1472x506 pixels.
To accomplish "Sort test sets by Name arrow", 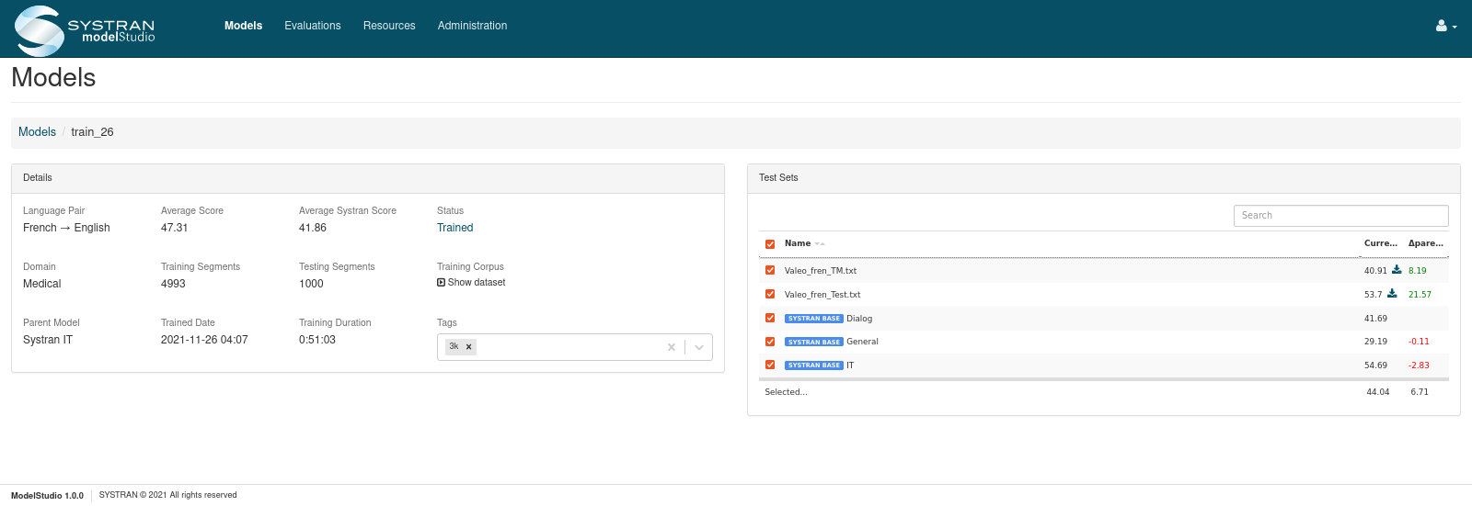I will pos(820,244).
